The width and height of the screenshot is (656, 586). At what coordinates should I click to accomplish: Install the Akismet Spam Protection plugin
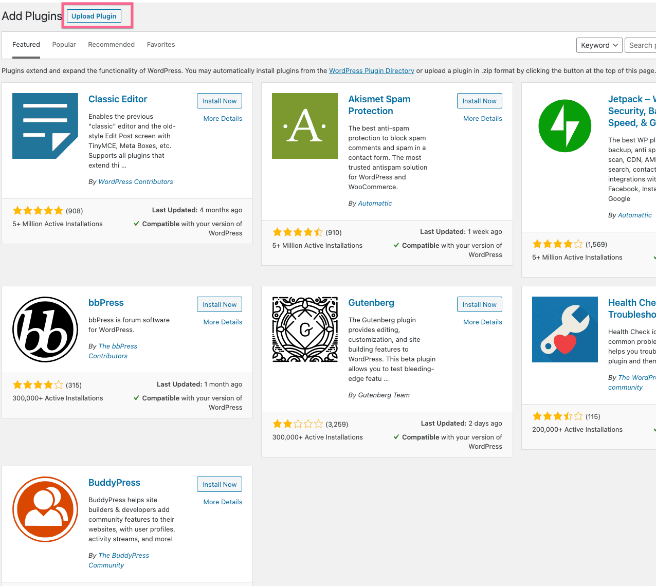(x=480, y=101)
